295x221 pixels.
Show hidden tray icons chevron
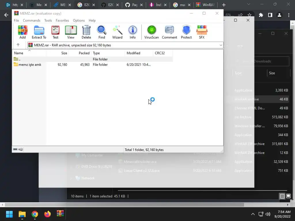coord(253,214)
